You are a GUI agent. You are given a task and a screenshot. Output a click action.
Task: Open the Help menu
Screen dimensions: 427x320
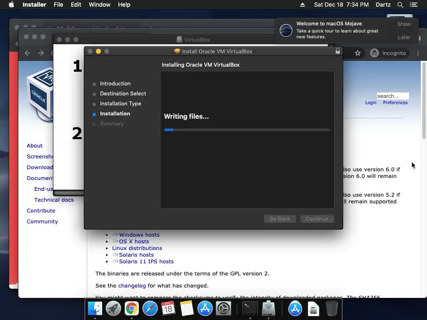coord(124,5)
